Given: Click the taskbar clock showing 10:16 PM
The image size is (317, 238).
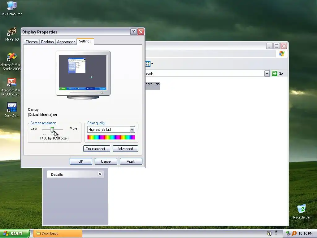Looking at the screenshot, I should 306,233.
